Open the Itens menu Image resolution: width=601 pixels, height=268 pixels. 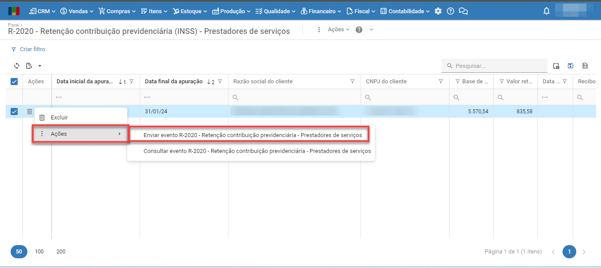154,11
